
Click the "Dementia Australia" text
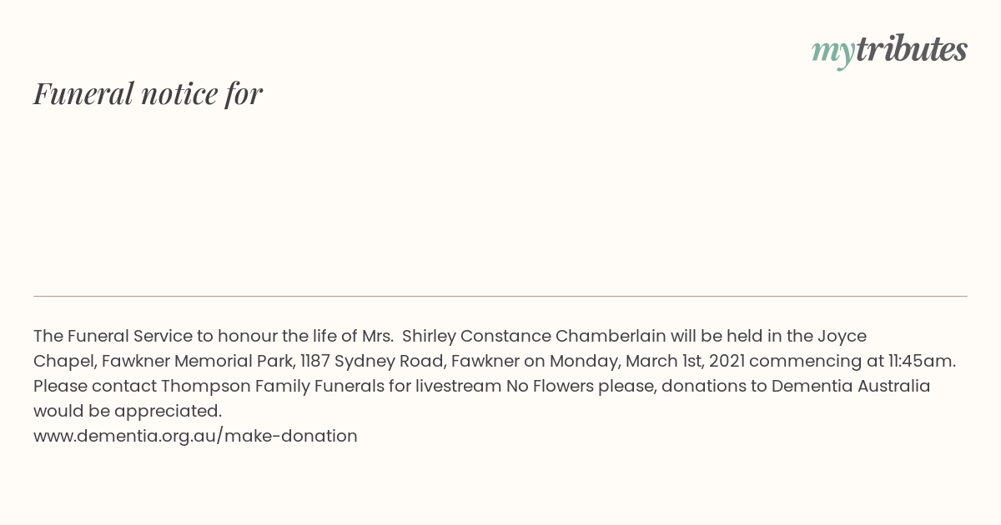pos(851,386)
